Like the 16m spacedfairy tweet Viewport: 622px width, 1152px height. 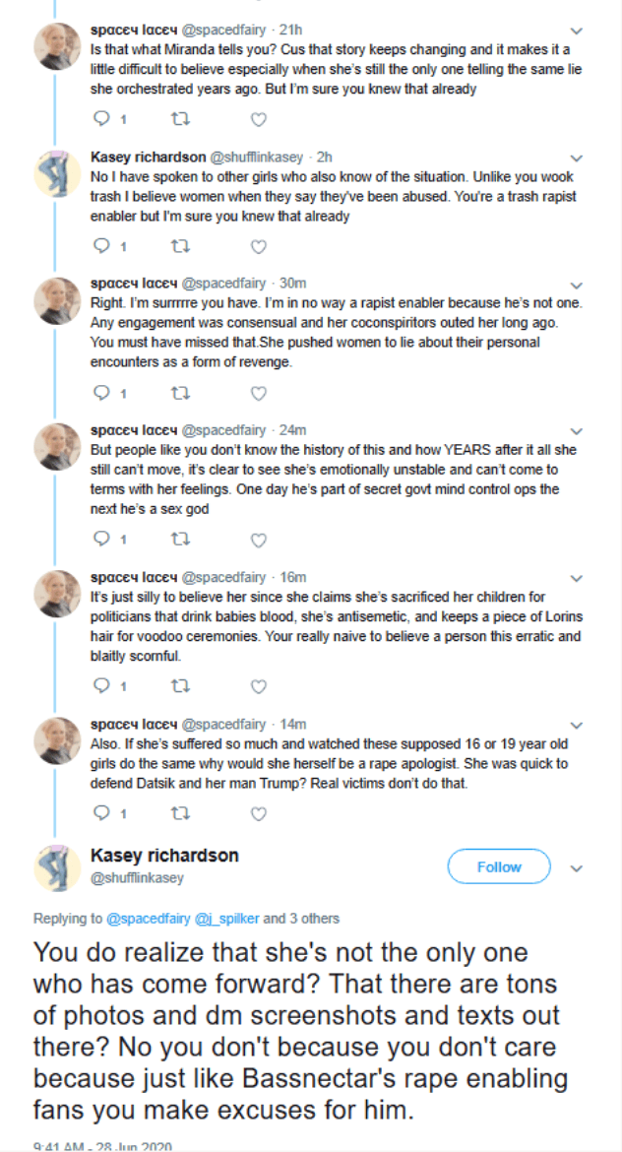tap(258, 686)
